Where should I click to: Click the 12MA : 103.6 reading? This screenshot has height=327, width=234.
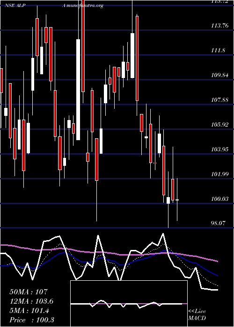click(x=31, y=301)
